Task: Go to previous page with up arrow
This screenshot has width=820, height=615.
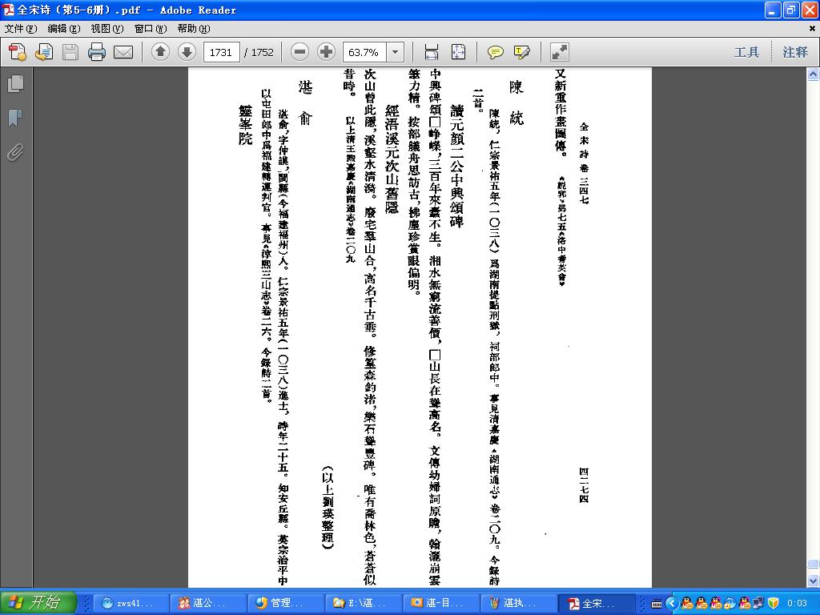Action: click(x=160, y=52)
